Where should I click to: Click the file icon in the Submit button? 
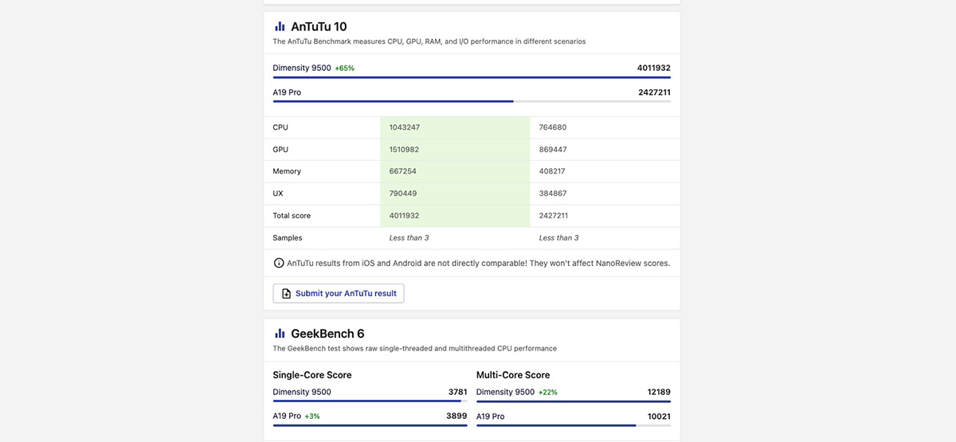286,293
